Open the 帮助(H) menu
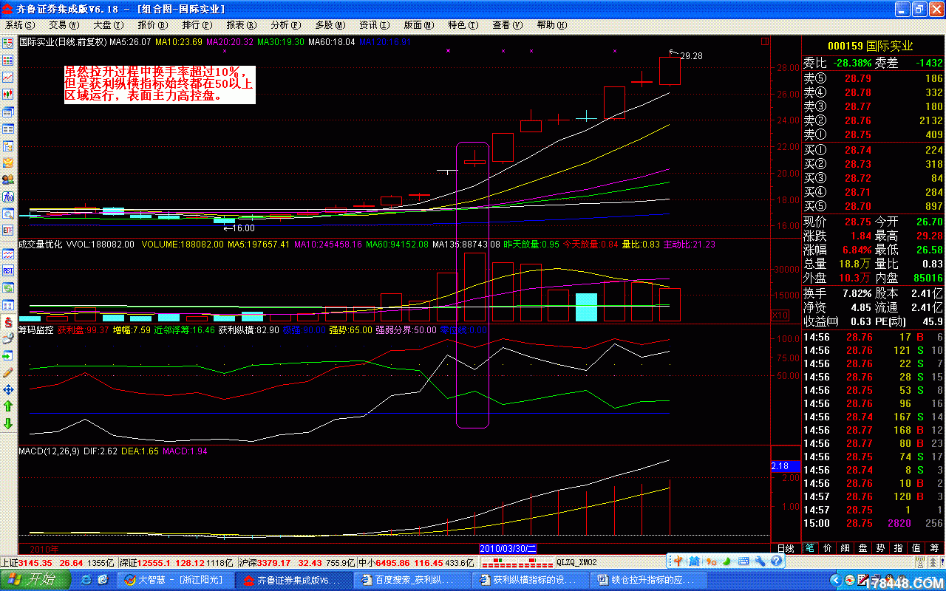946x591 pixels. [551, 25]
